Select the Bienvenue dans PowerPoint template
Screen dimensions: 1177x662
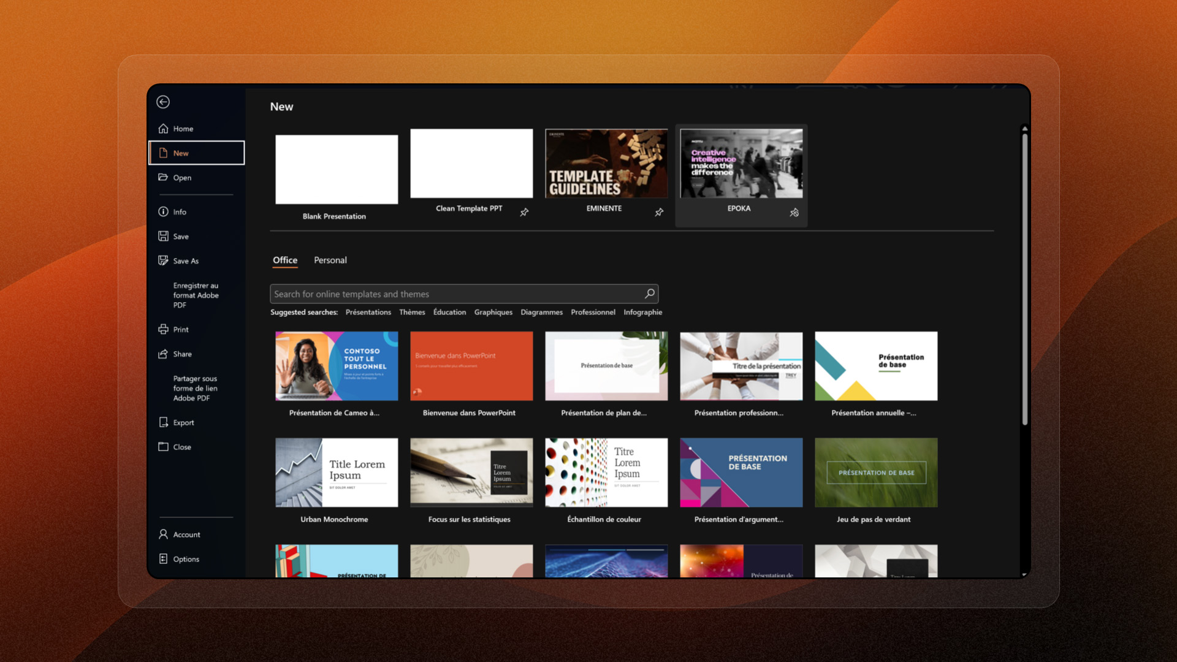point(471,366)
